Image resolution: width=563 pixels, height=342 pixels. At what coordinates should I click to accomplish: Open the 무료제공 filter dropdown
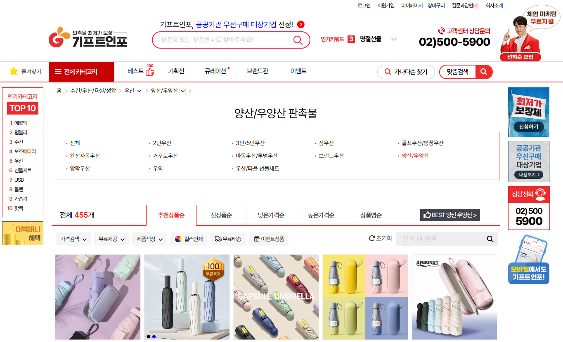tap(111, 239)
